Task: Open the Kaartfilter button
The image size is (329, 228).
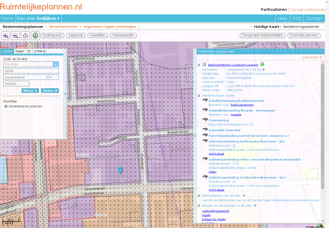Action: (x=98, y=36)
